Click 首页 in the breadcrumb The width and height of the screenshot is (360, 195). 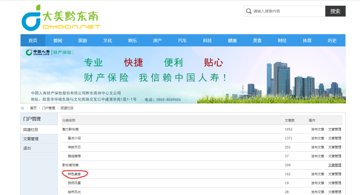33,108
